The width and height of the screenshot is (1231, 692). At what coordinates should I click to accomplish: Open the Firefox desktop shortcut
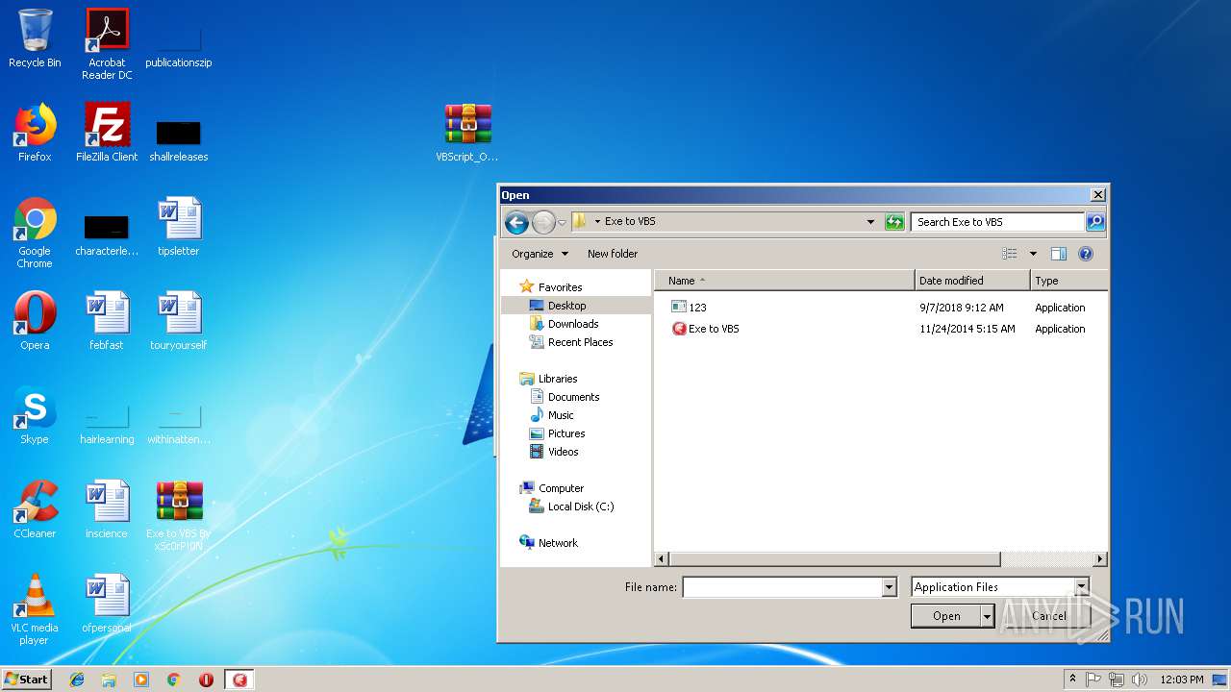pyautogui.click(x=35, y=133)
